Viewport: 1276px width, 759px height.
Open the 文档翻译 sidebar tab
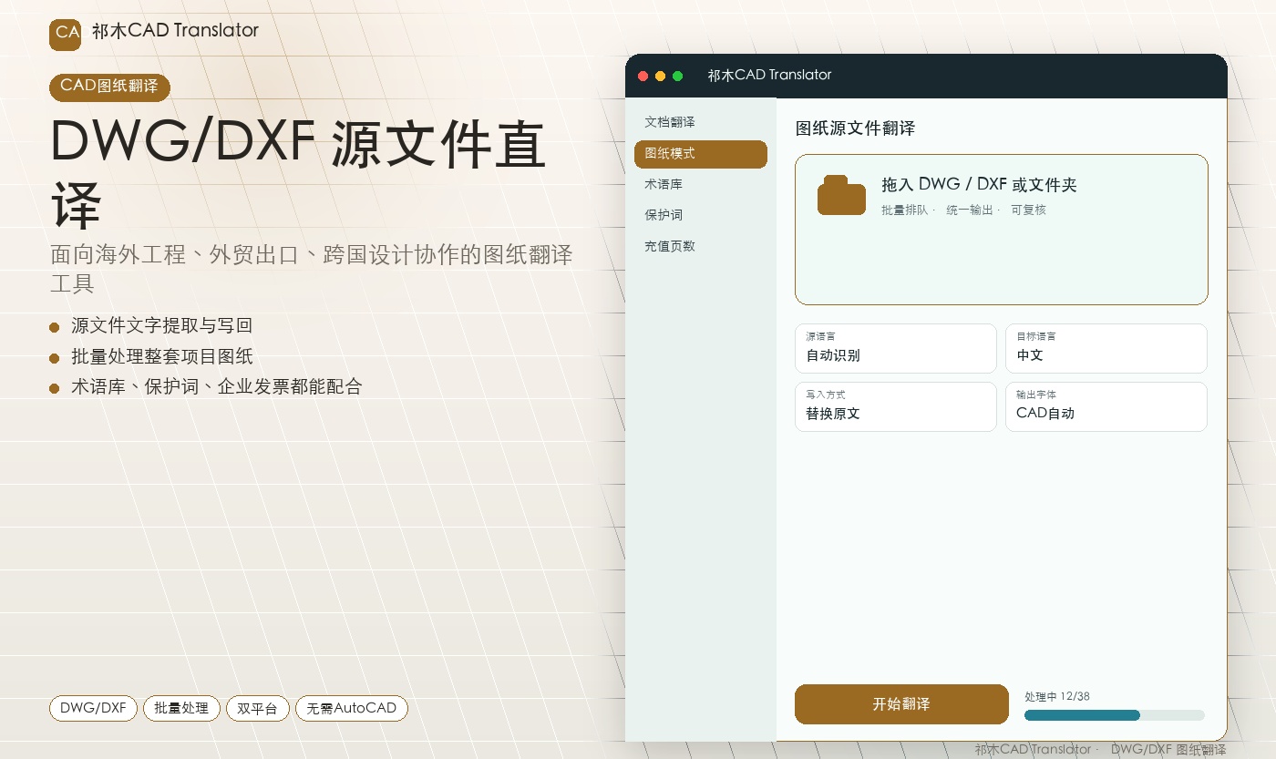click(701, 122)
